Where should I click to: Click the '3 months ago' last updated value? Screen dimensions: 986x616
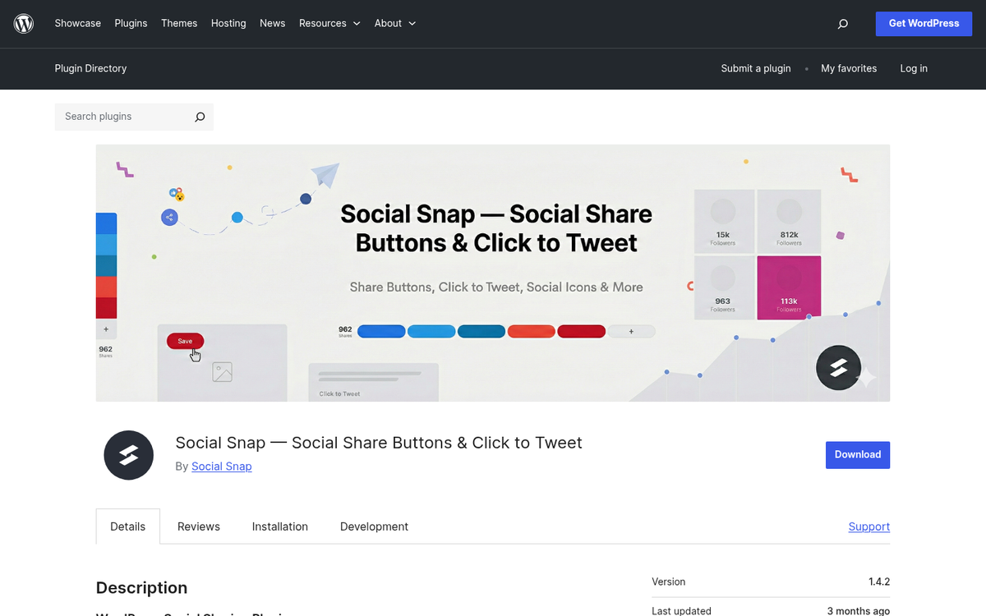[x=859, y=611]
